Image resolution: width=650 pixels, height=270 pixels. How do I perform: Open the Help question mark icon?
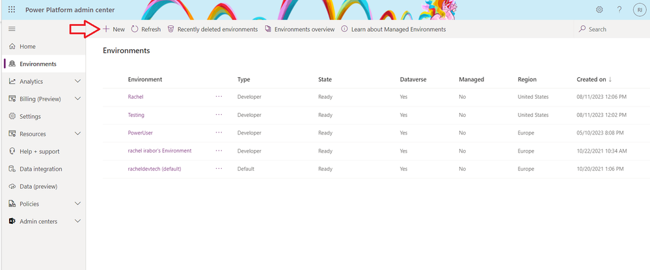click(x=619, y=10)
